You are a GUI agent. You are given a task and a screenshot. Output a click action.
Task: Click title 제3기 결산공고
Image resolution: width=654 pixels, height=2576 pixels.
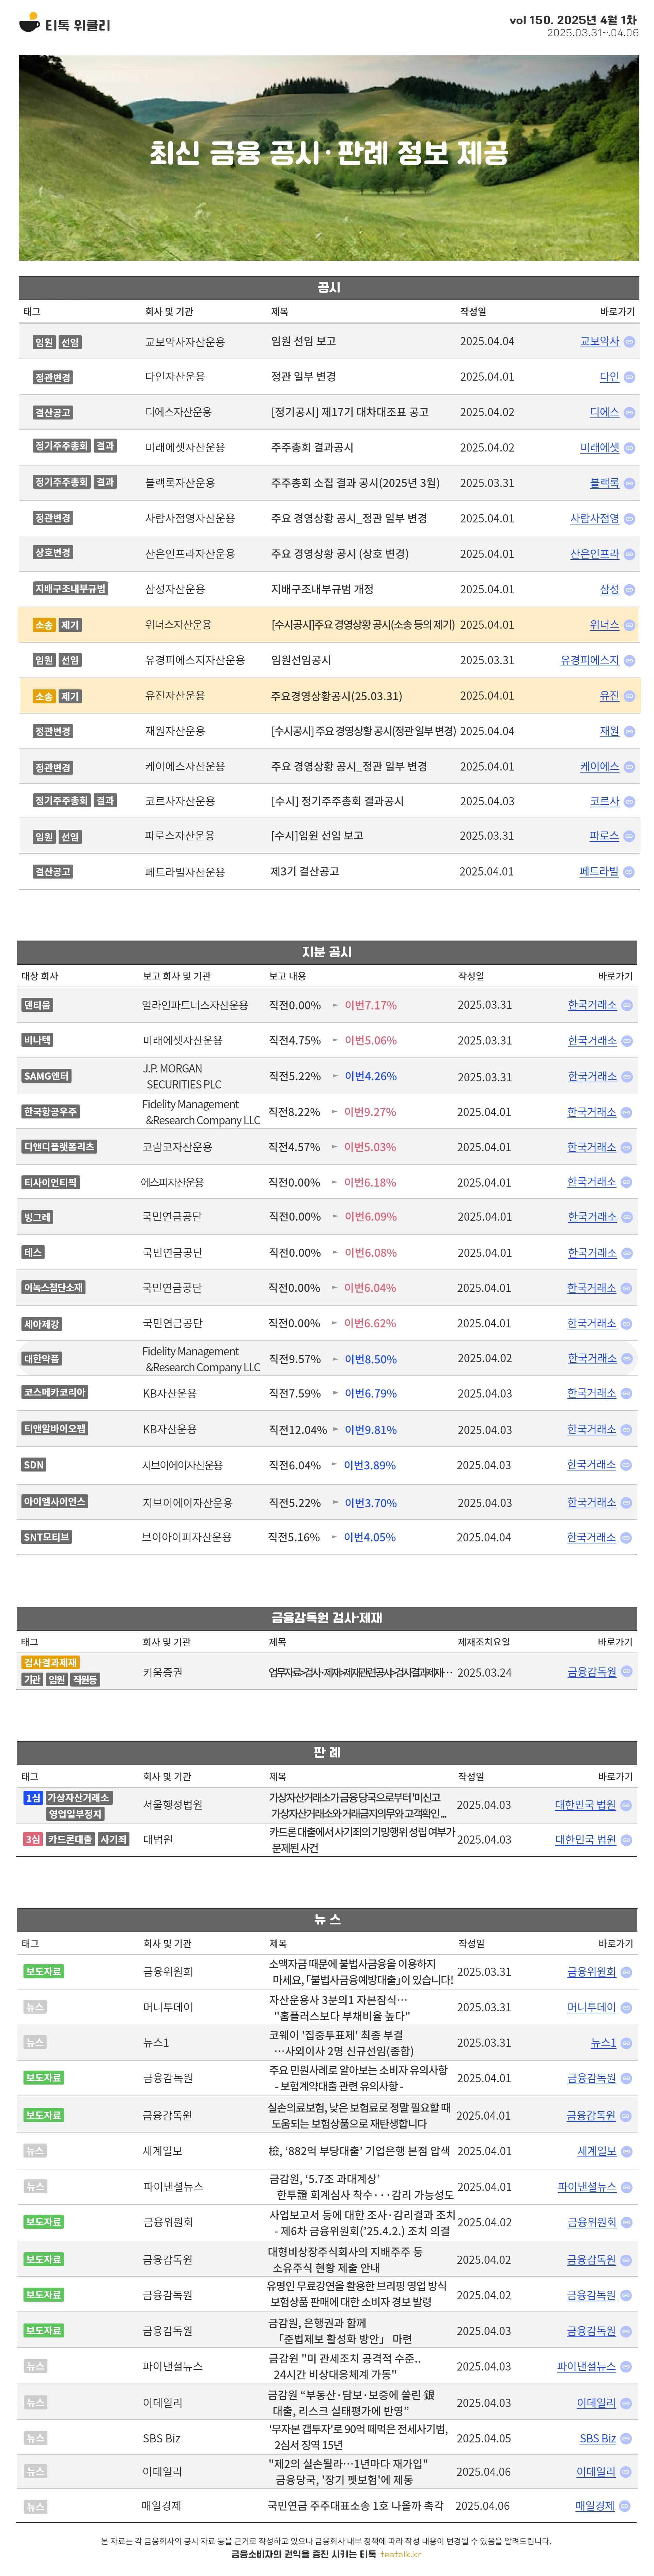305,872
